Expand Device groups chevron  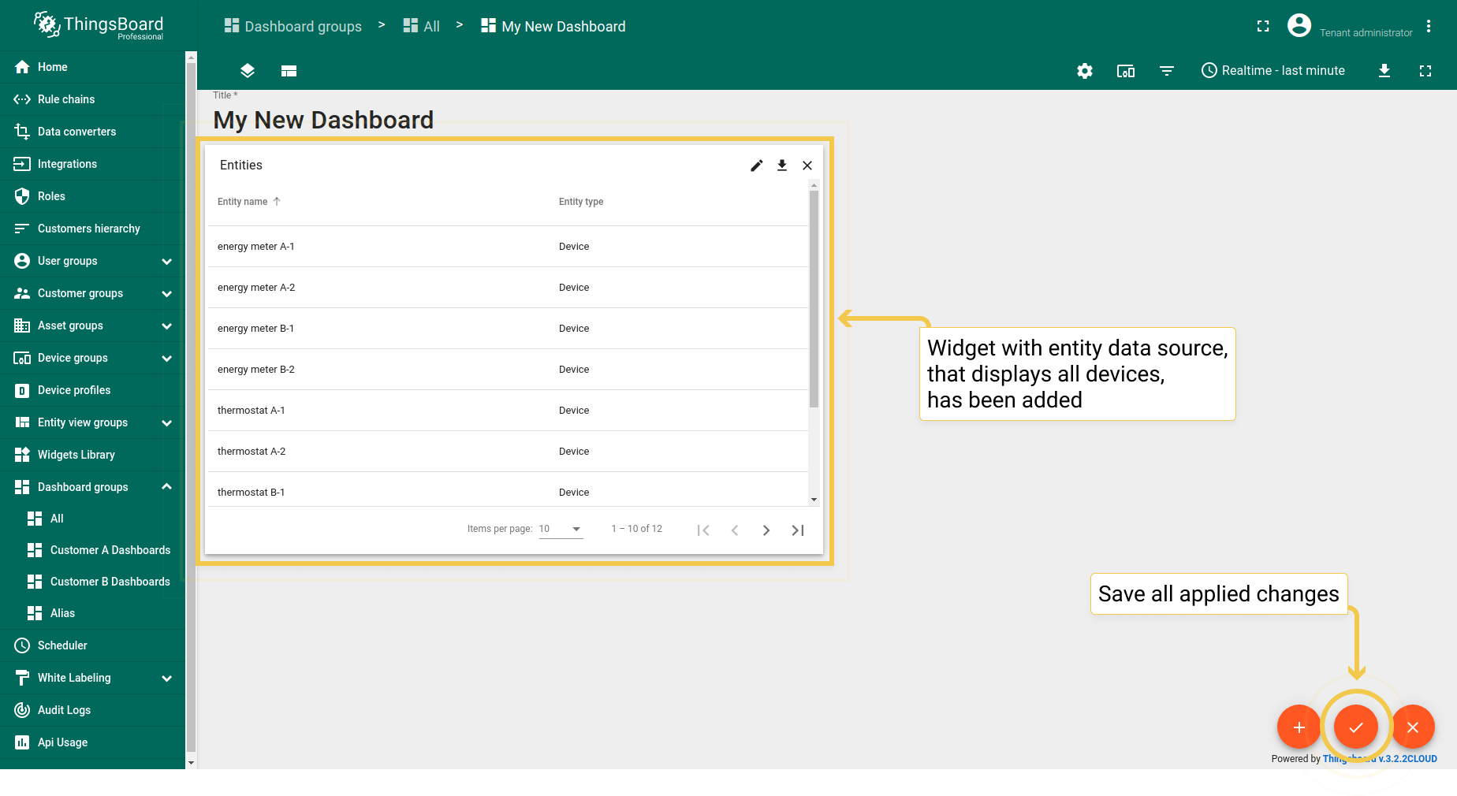[x=166, y=358]
